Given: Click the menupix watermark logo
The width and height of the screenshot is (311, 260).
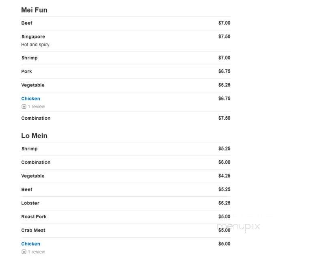Looking at the screenshot, I should click(238, 226).
